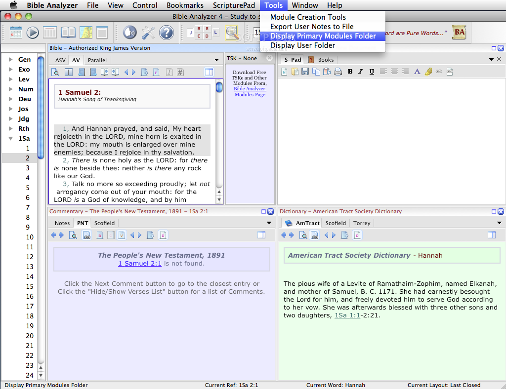Go to previous Bible chapter arrow
The image size is (506, 389).
pyautogui.click(x=126, y=72)
